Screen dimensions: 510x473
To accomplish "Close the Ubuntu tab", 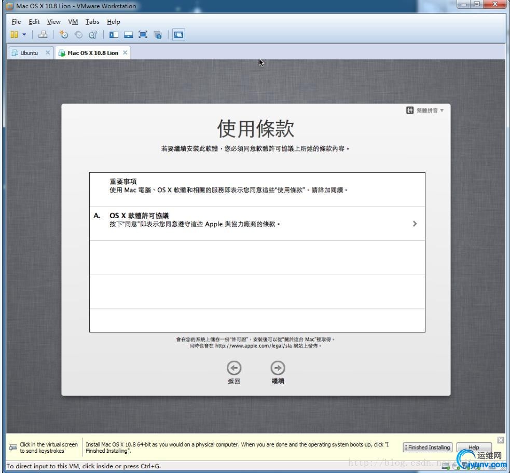I will 48,52.
